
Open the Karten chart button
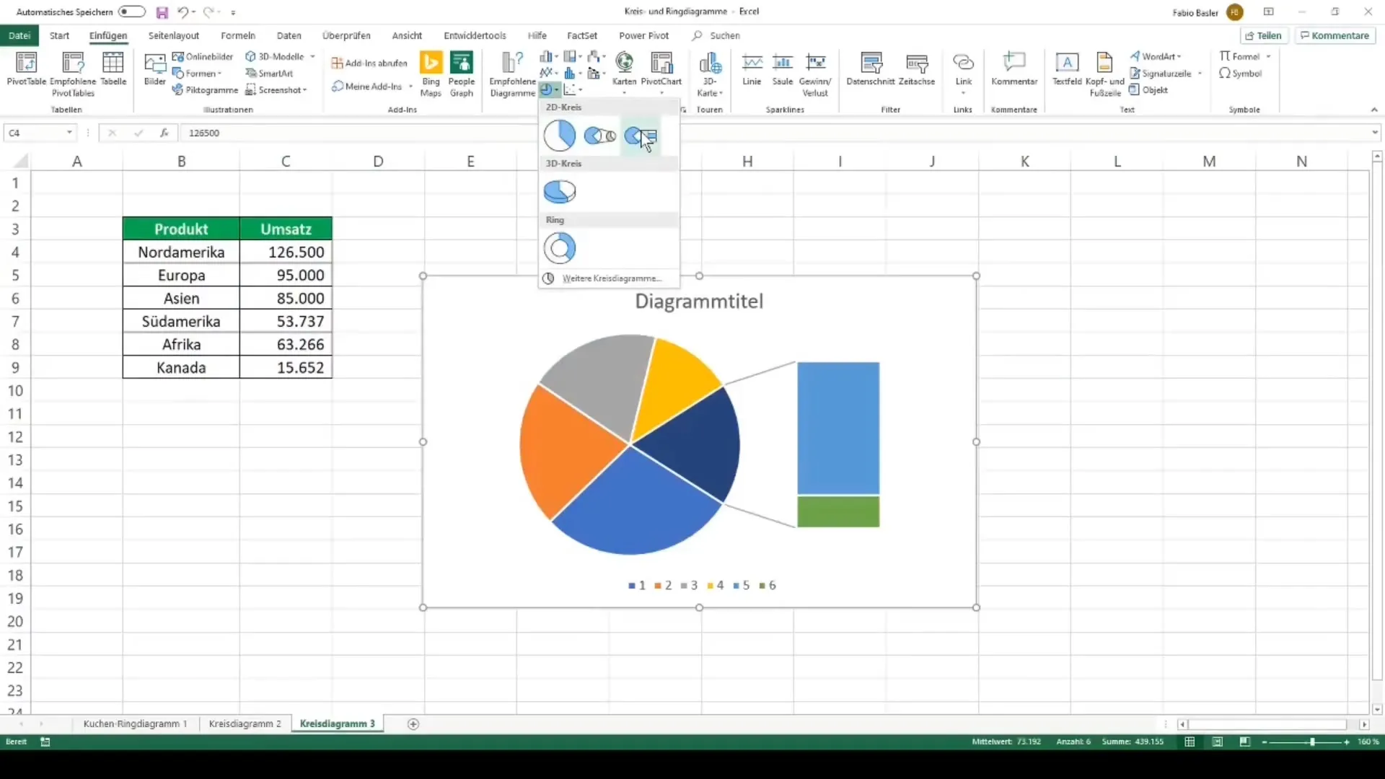(x=625, y=73)
